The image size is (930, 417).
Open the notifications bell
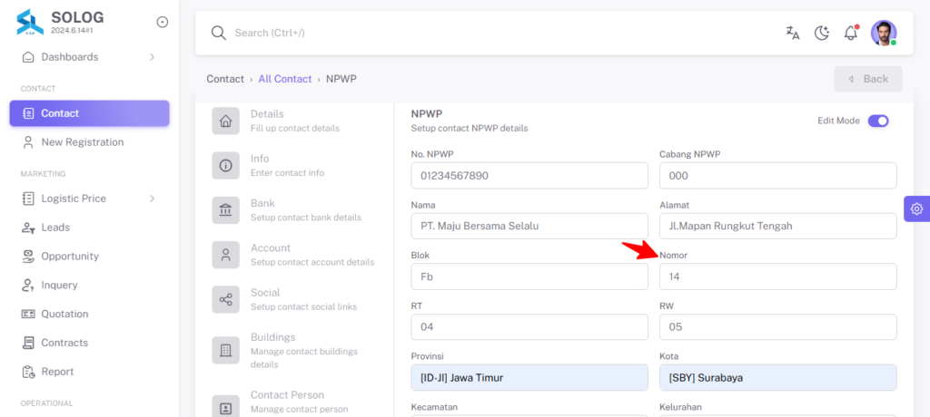click(851, 33)
